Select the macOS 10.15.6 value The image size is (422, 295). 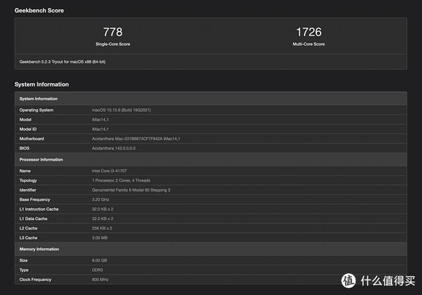(x=121, y=110)
